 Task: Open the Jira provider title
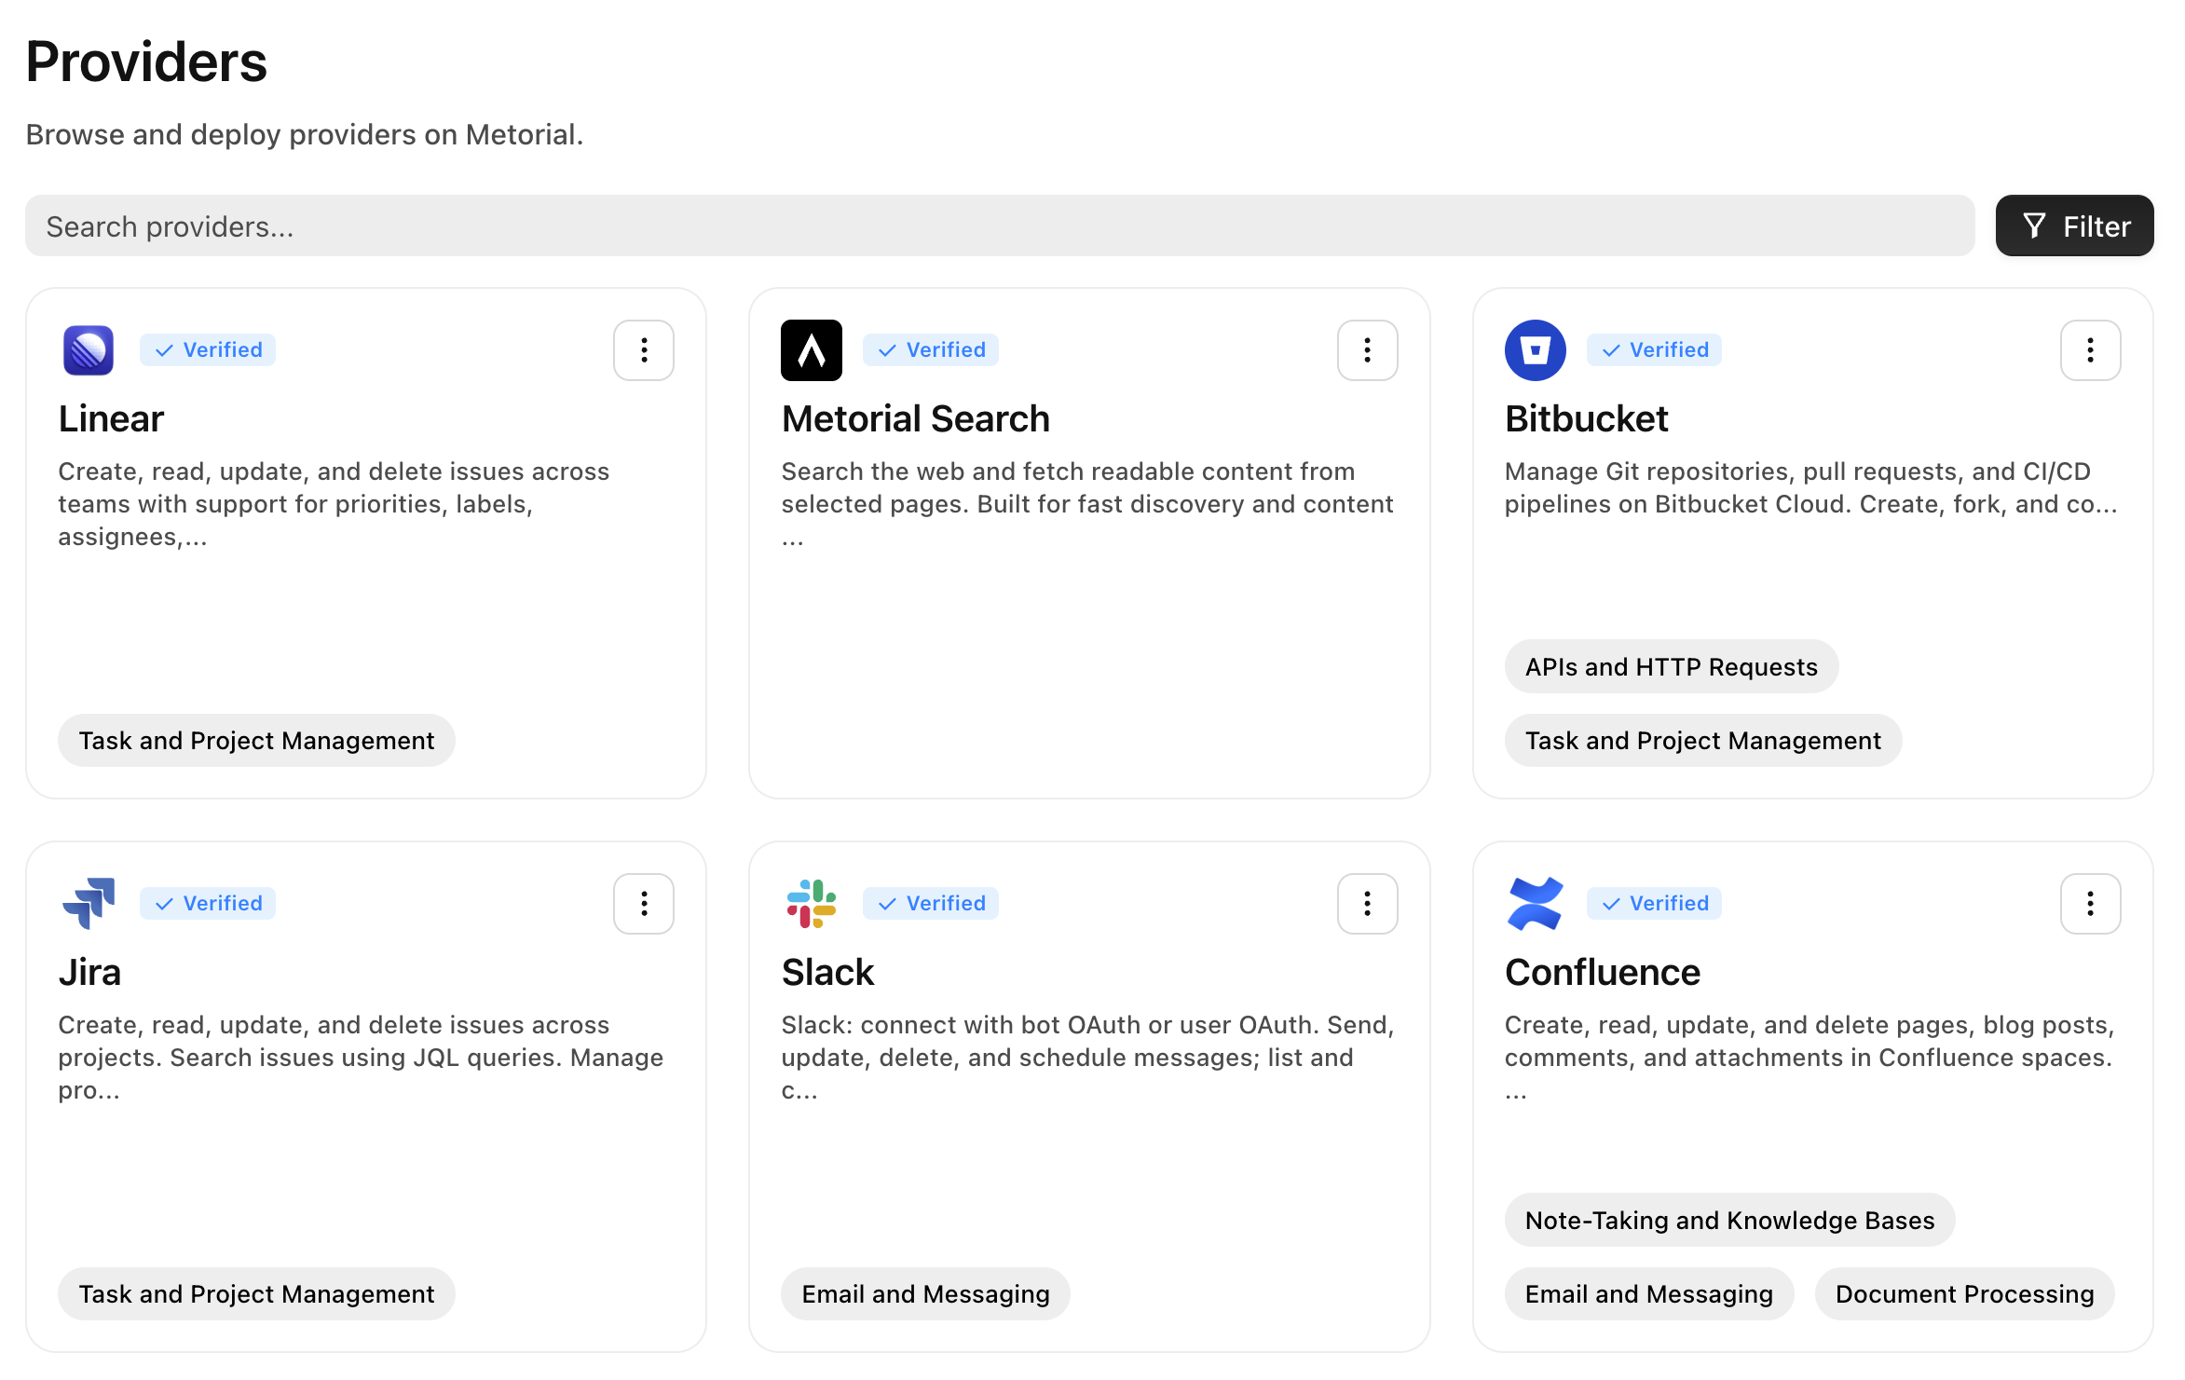coord(89,973)
